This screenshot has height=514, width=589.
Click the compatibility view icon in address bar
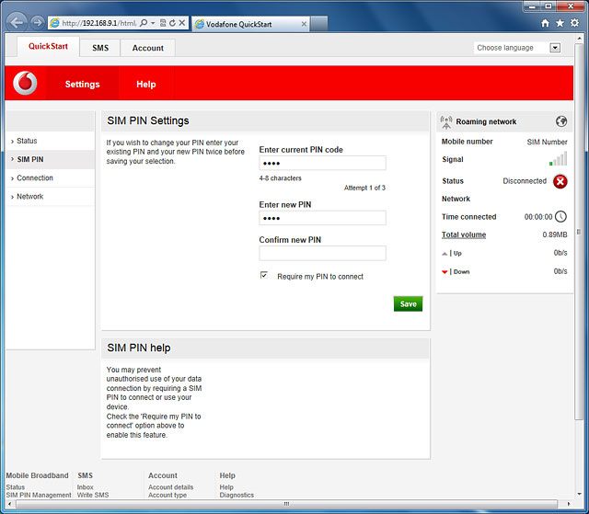click(x=163, y=23)
